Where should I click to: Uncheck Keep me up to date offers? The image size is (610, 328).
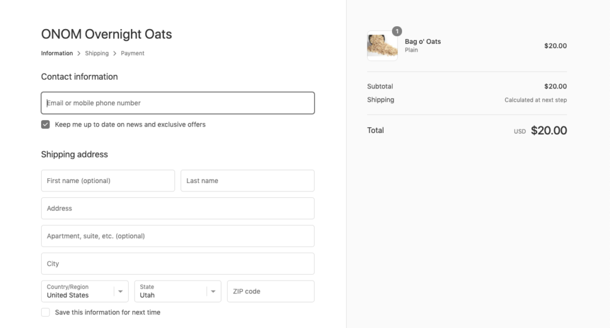pos(45,125)
